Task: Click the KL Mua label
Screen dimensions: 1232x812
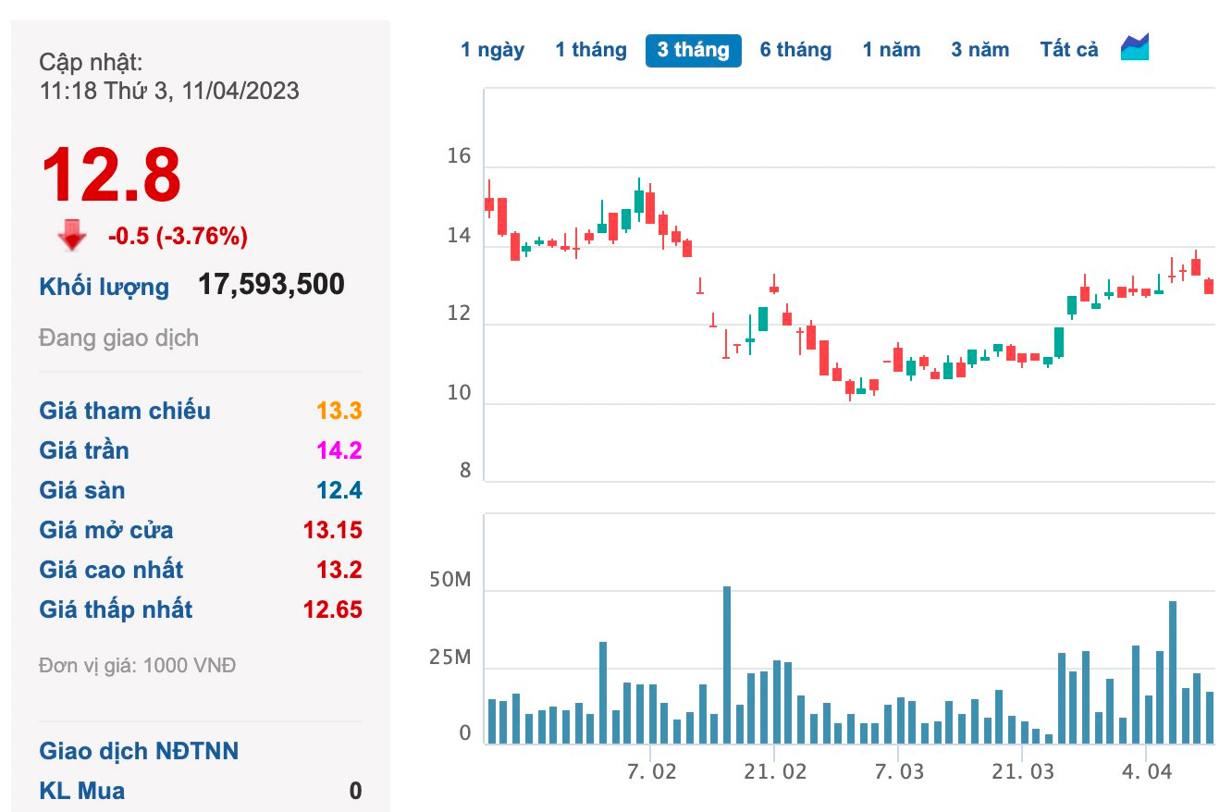Action: tap(81, 791)
